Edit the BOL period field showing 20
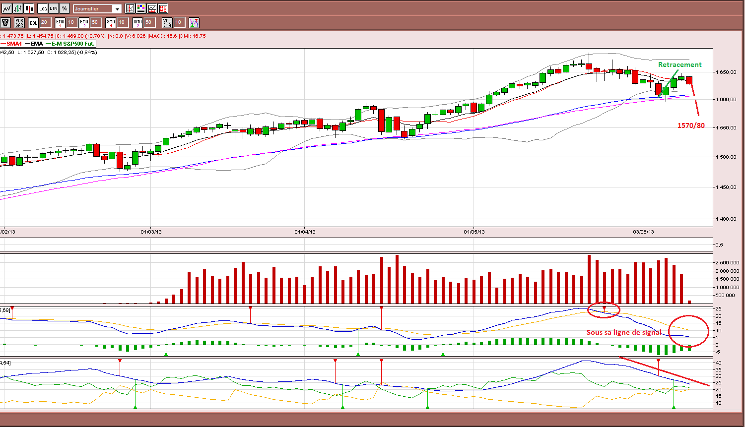 45,22
